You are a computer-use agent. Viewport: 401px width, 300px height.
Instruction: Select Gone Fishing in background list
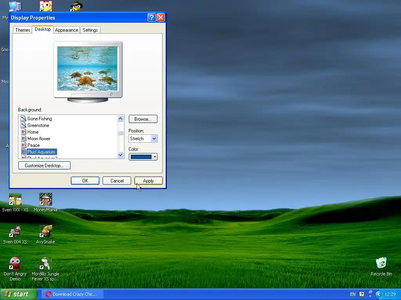(x=40, y=119)
